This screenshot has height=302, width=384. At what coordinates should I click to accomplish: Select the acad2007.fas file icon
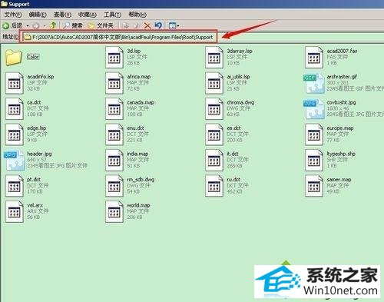[x=314, y=58]
